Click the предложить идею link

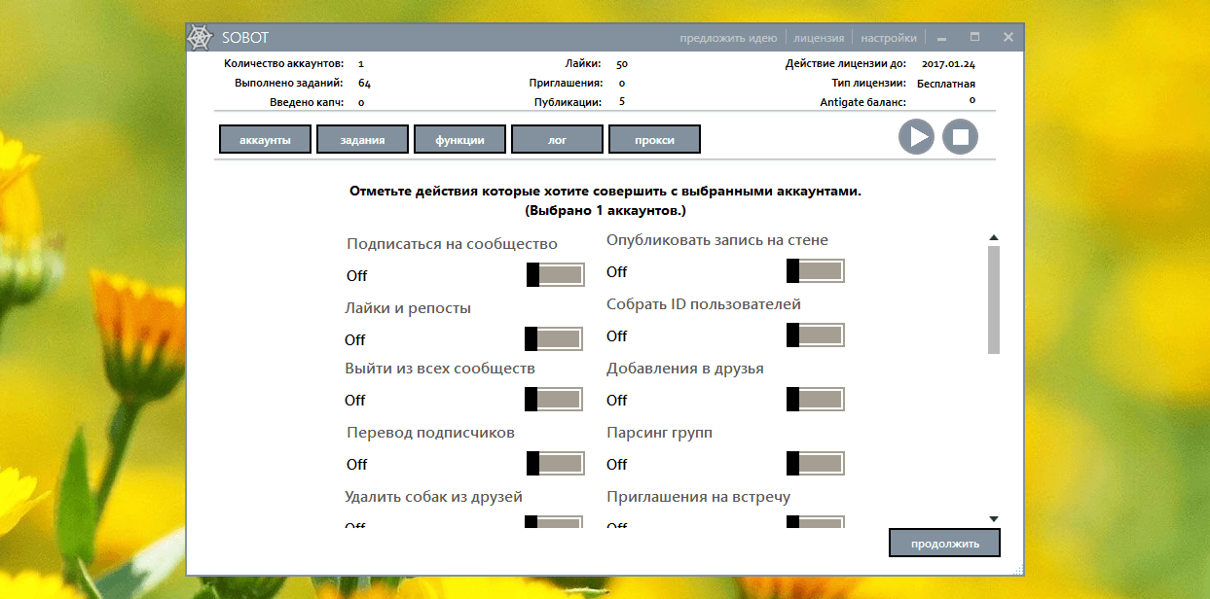click(728, 38)
